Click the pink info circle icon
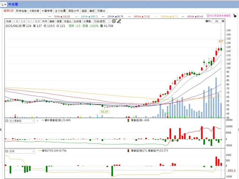Image resolution: width=239 pixels, height=179 pixels. (x=208, y=16)
